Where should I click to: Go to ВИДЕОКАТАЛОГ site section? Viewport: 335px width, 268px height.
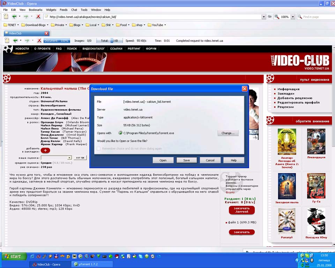94,49
